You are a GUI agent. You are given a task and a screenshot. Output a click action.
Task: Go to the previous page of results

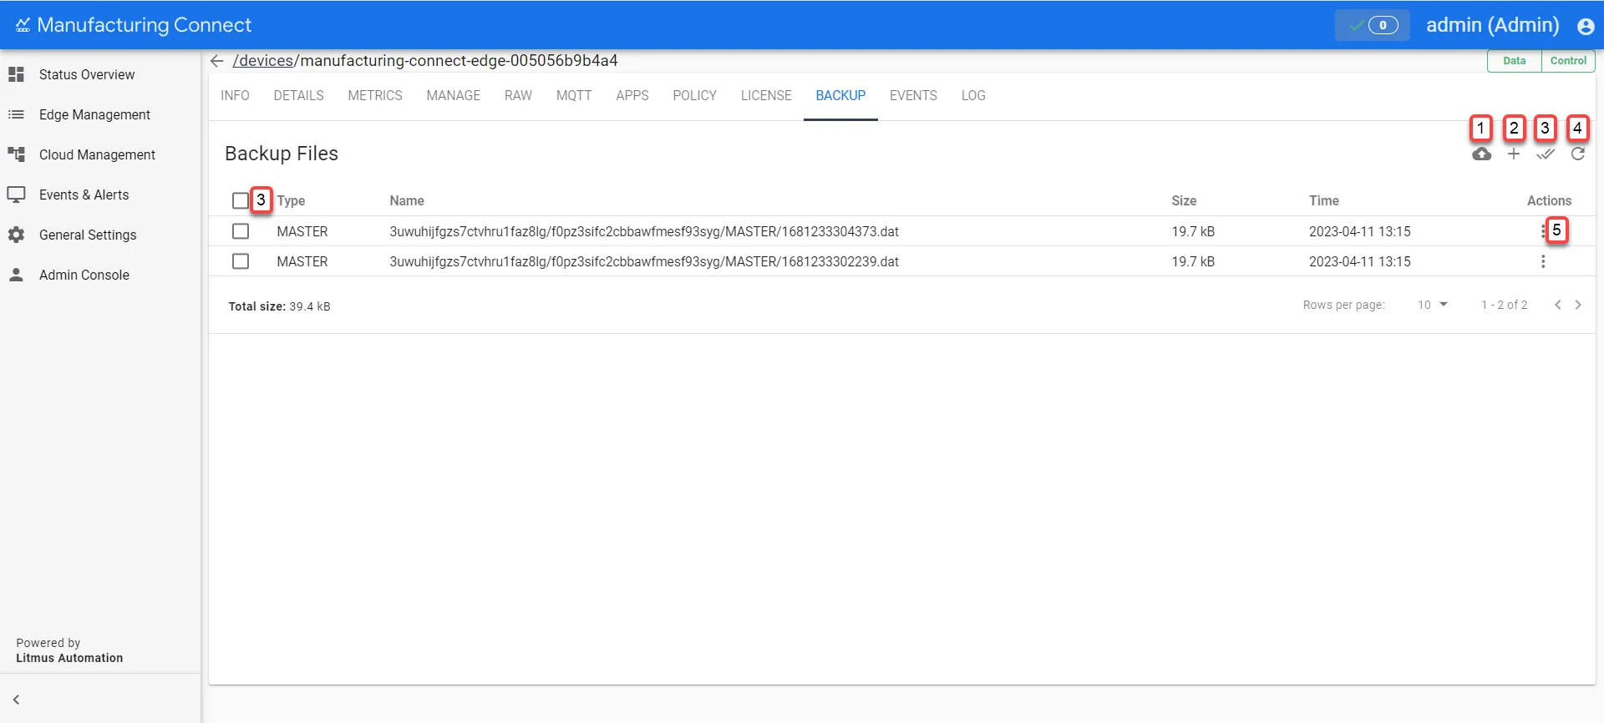click(x=1558, y=305)
